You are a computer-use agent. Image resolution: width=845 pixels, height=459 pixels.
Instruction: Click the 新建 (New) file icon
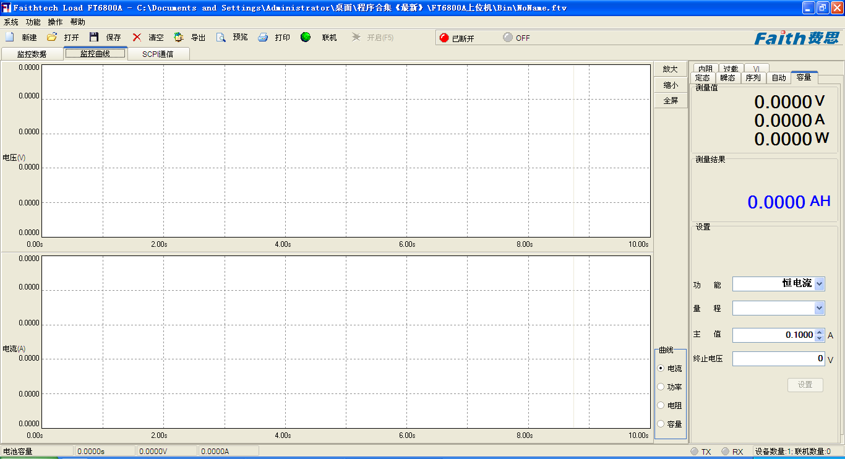coord(10,37)
